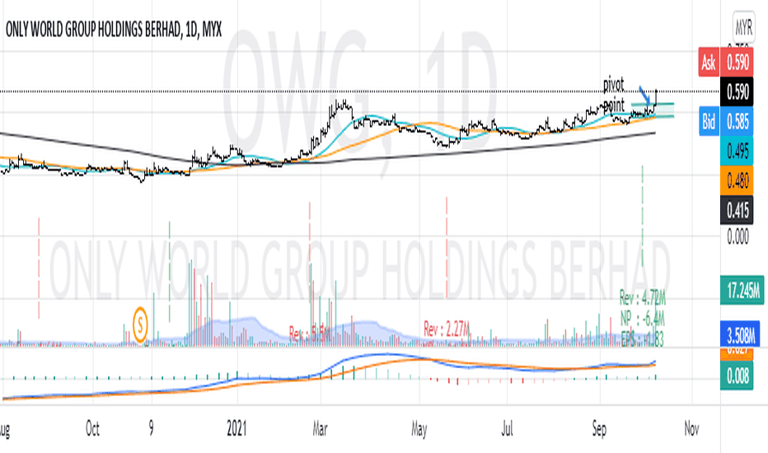Screen dimensions: 768x453
Task: Click the 'May' time axis label
Action: pos(419,429)
